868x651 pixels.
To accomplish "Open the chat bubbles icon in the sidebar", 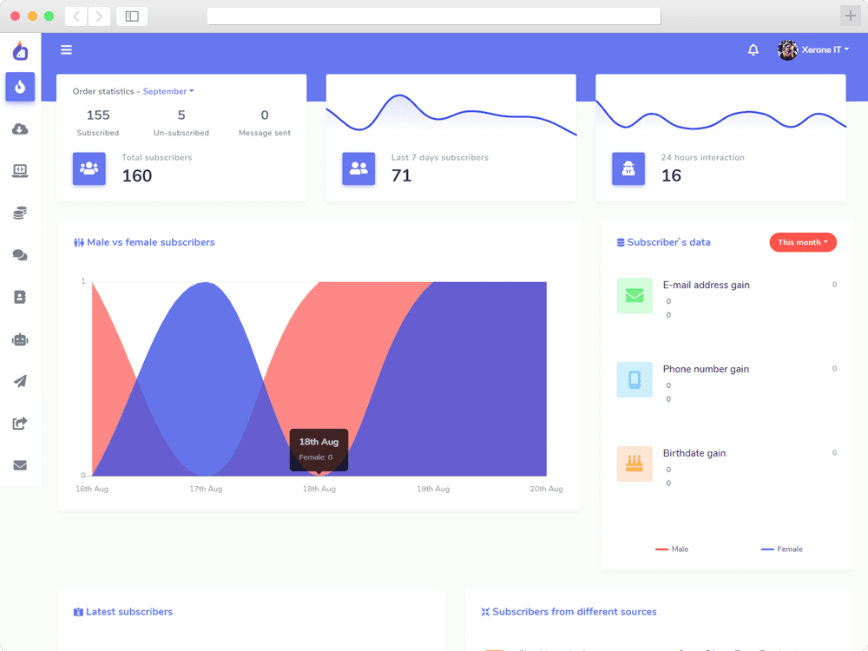I will point(21,255).
